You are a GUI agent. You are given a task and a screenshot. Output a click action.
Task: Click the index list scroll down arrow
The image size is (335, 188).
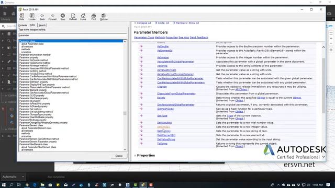(125, 150)
